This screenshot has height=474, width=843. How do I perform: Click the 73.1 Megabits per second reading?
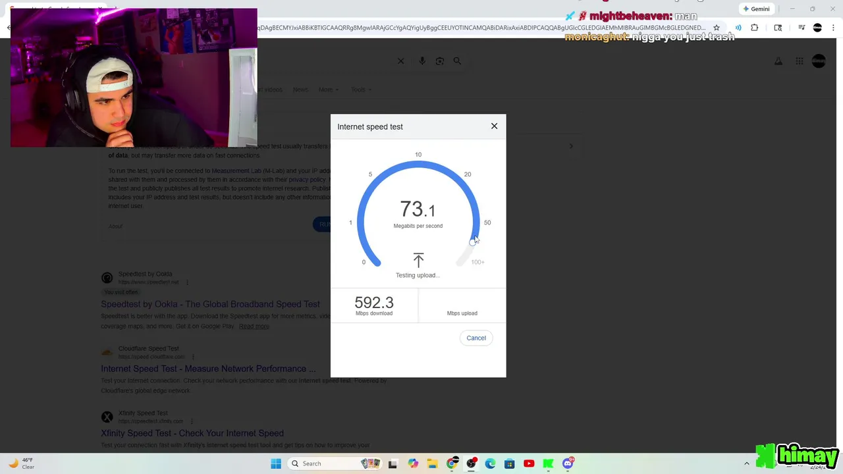pyautogui.click(x=418, y=214)
